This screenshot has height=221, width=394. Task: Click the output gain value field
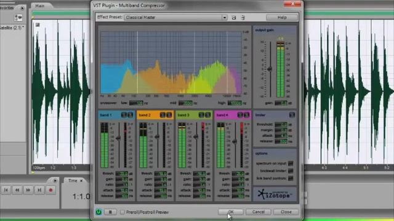(281, 103)
